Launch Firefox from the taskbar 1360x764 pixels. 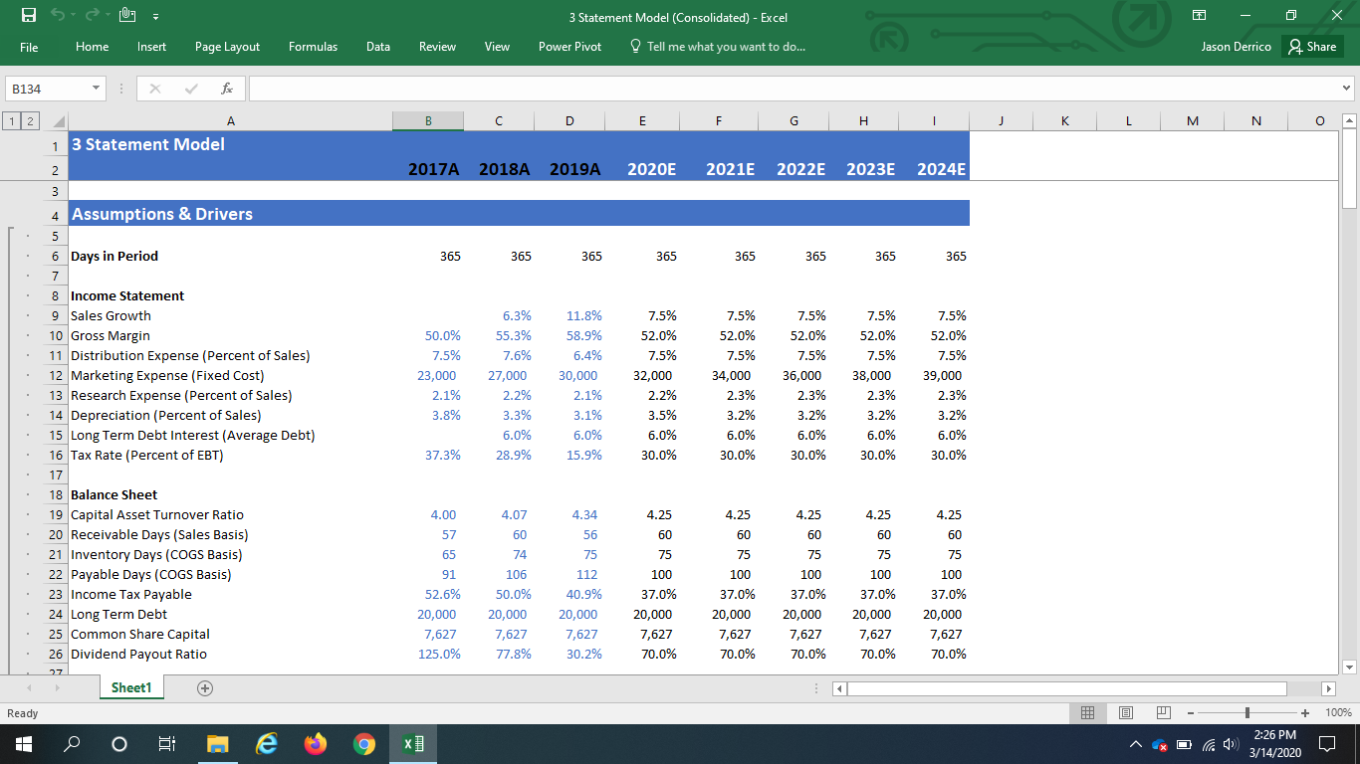pyautogui.click(x=316, y=744)
